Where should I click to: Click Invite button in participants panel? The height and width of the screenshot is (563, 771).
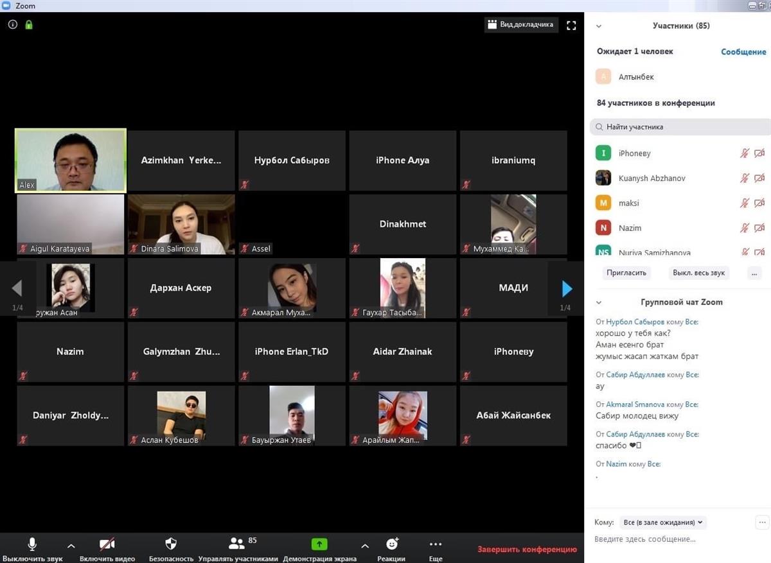click(x=626, y=273)
